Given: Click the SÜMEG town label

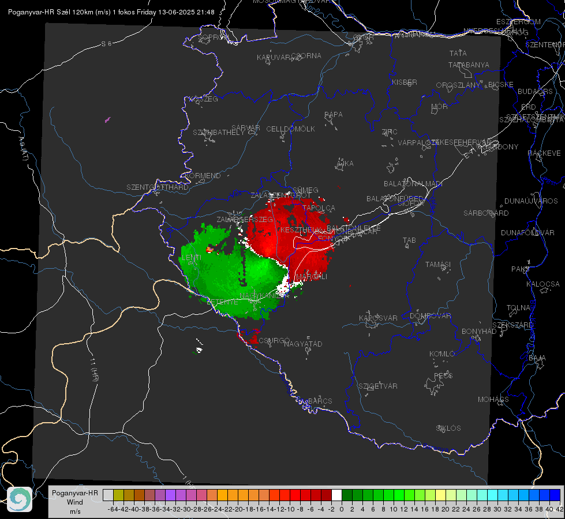Looking at the screenshot, I should point(305,190).
